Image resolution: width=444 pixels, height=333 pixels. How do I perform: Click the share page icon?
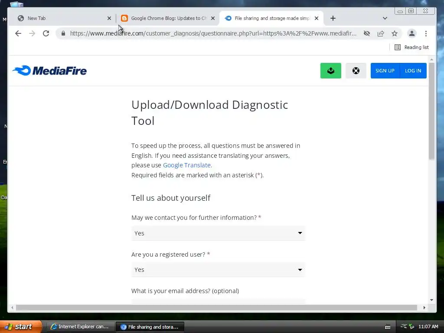[x=381, y=33]
